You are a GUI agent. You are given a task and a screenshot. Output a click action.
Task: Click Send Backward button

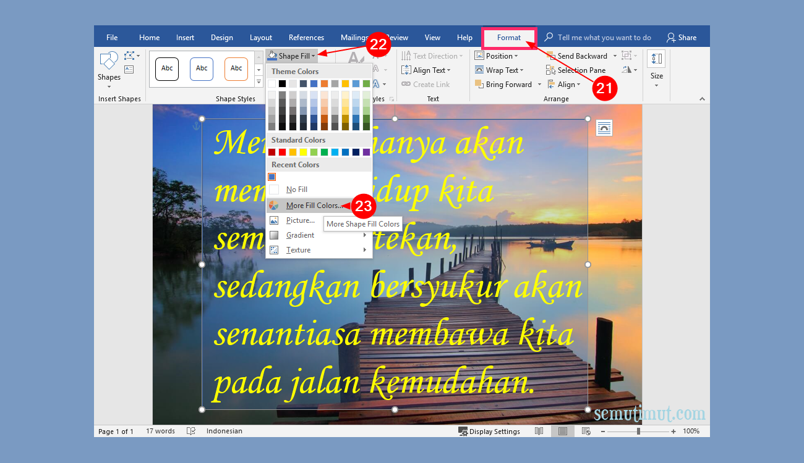[577, 56]
